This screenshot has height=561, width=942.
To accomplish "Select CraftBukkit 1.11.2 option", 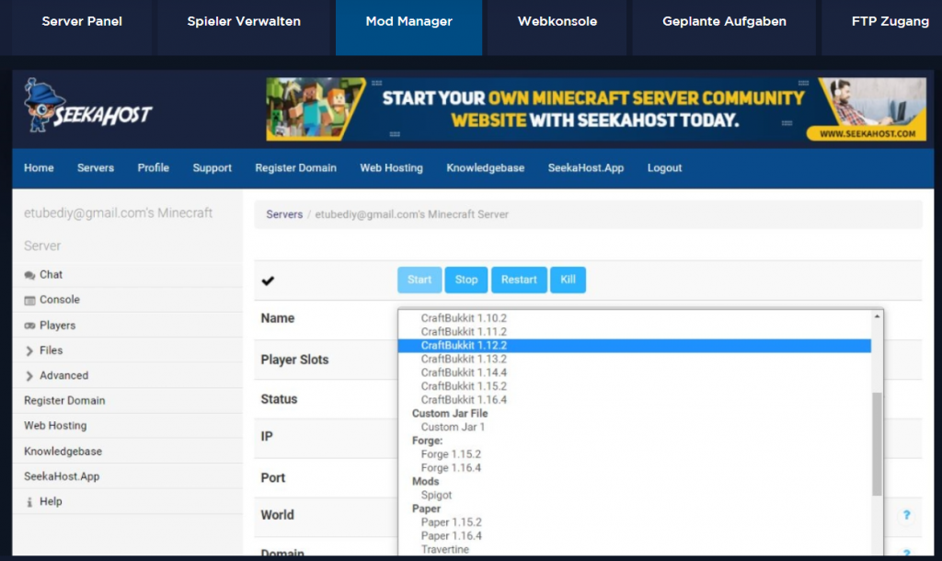I will 464,332.
